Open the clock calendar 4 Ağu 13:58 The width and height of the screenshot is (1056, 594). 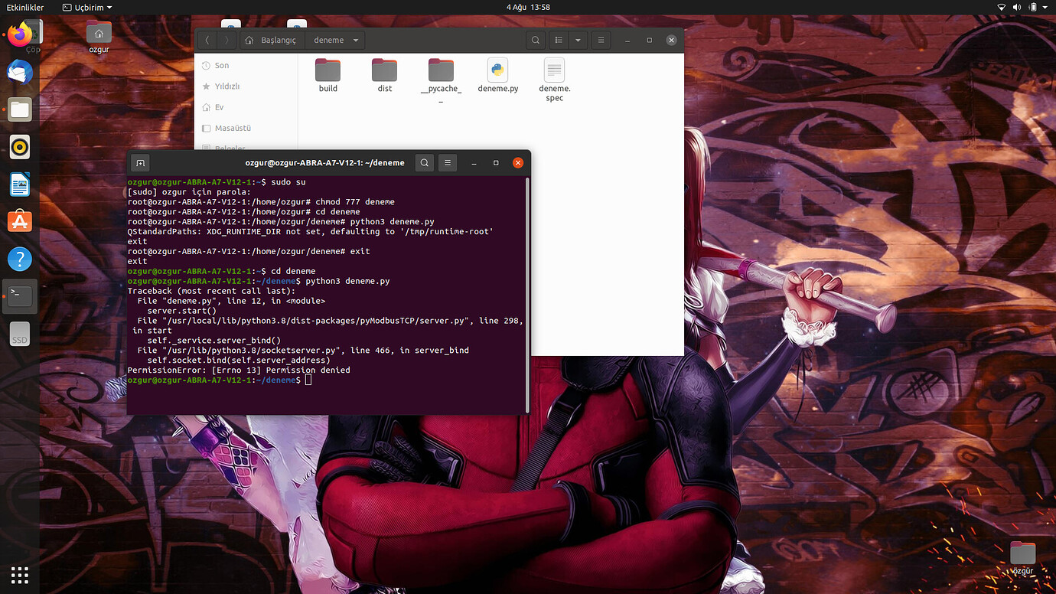[528, 7]
